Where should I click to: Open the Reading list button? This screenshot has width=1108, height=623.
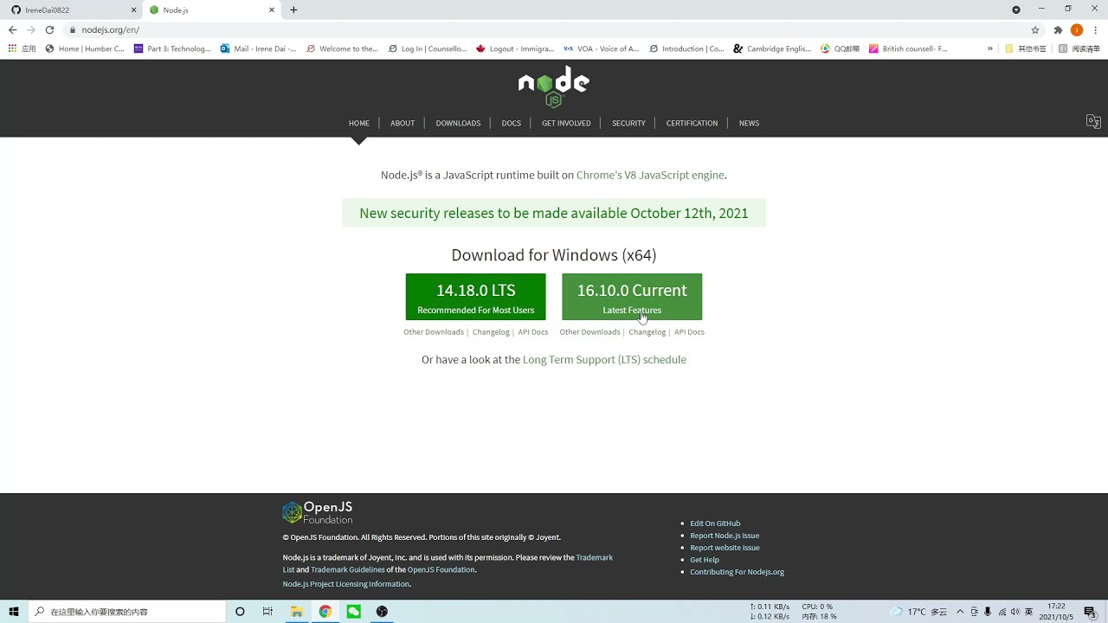point(1079,48)
